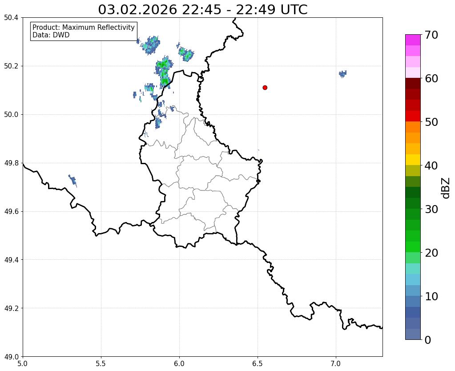Click the 50.0 latitude axis label
This screenshot has width=455, height=371.
(x=11, y=115)
